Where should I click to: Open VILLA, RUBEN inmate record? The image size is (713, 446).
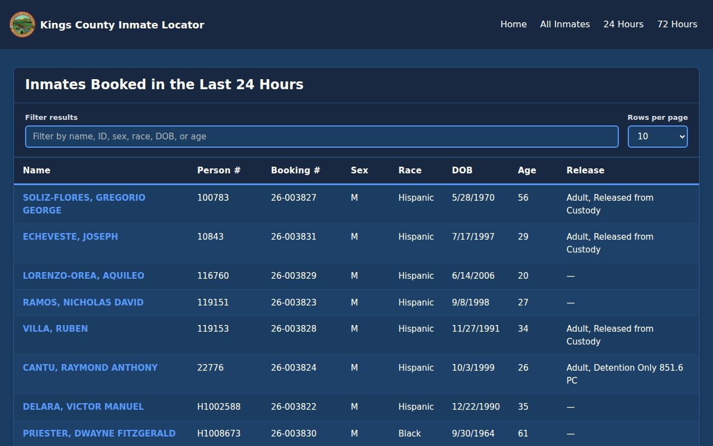click(55, 328)
